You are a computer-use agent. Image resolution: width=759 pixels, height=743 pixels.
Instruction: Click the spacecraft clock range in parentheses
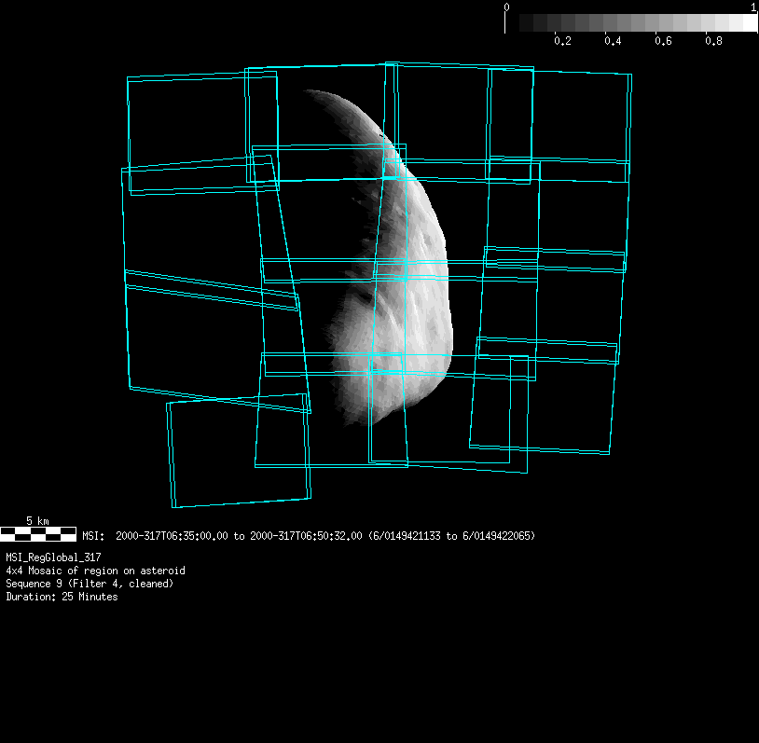click(451, 536)
